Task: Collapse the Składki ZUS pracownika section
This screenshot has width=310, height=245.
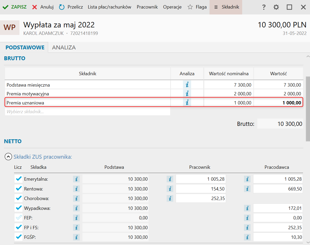Action: (x=8, y=157)
